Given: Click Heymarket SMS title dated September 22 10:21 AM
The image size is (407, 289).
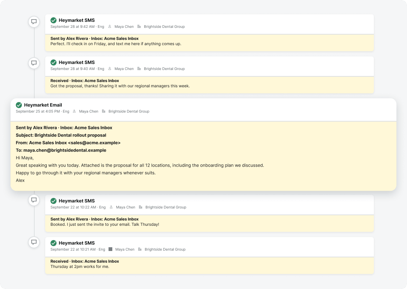Looking at the screenshot, I should (x=77, y=243).
